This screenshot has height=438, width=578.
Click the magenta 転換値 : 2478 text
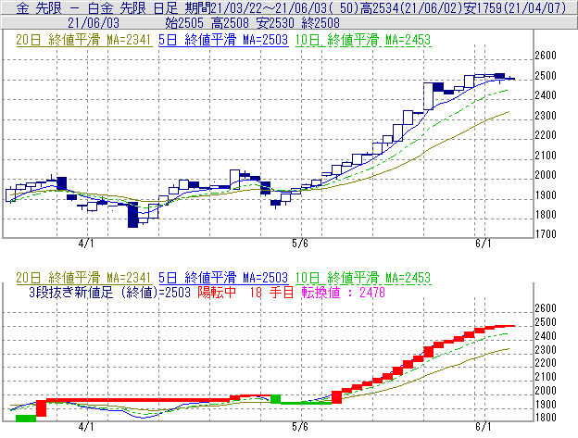tap(343, 293)
